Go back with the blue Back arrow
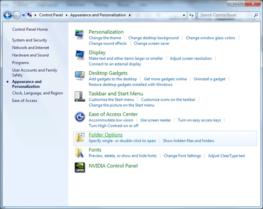 (8, 15)
